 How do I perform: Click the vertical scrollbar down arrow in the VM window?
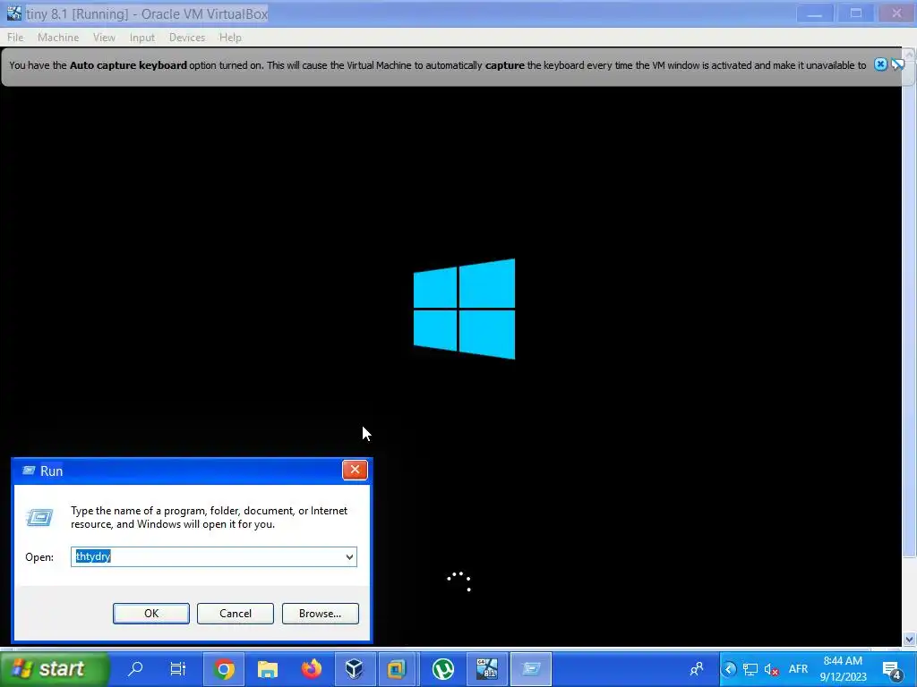909,639
